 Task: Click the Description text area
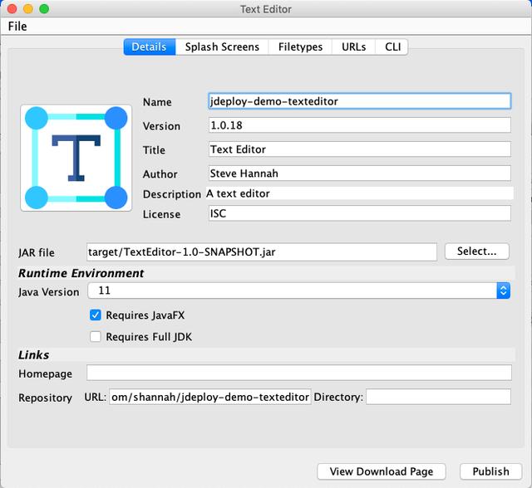[359, 193]
